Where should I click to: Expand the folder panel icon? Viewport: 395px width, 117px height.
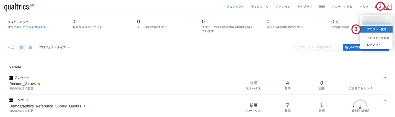click(12, 47)
